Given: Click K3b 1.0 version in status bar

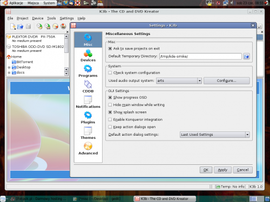Looking at the screenshot, I should pyautogui.click(x=256, y=187).
